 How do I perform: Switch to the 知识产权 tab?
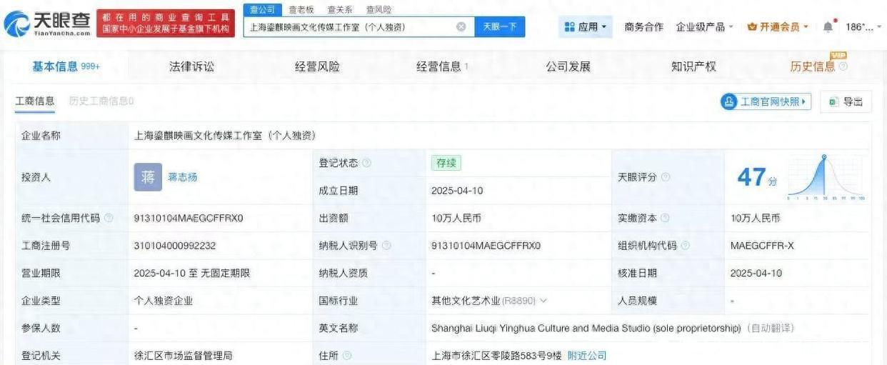click(693, 66)
